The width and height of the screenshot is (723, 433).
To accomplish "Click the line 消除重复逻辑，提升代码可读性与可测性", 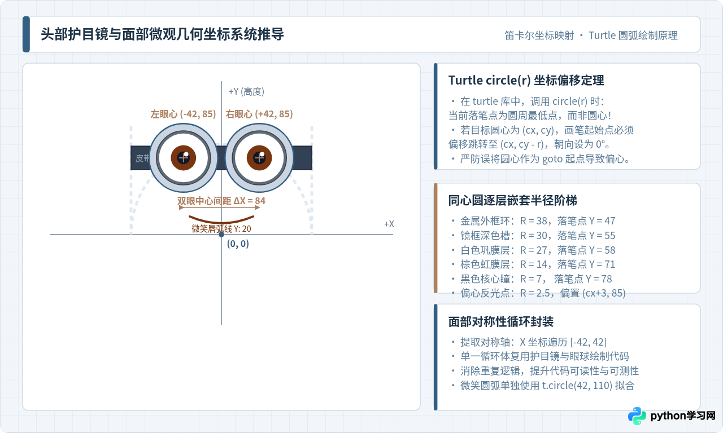I will coord(545,371).
